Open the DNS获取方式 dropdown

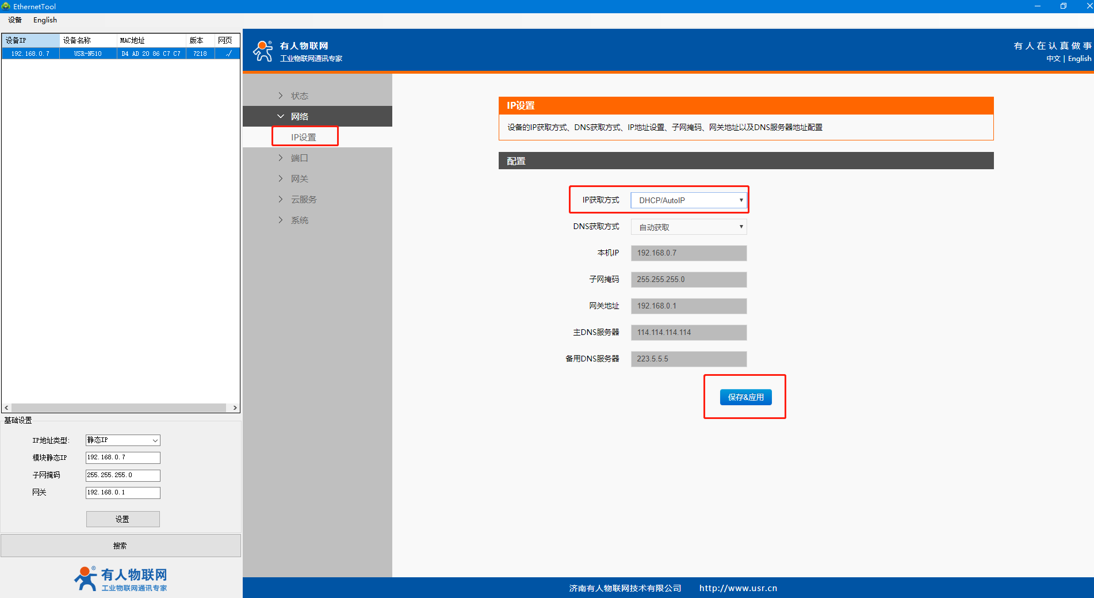[x=688, y=227]
